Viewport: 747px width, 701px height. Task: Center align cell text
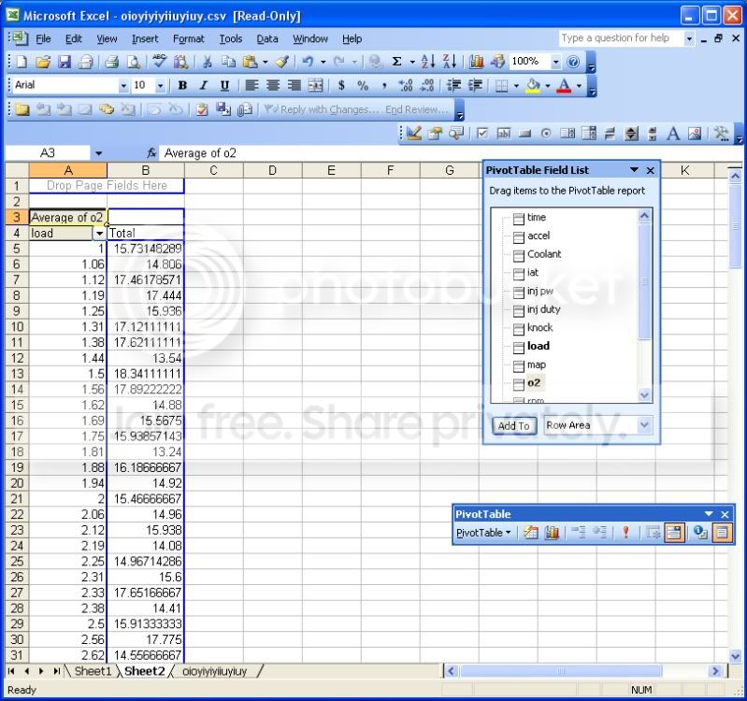coord(273,86)
